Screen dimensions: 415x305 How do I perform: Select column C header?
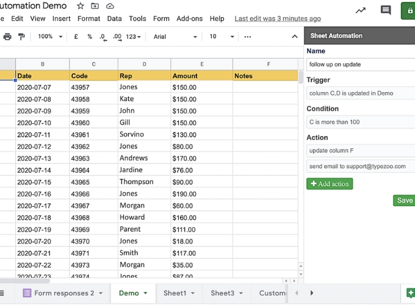(93, 64)
